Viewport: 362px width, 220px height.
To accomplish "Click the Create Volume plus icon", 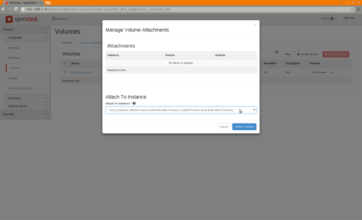I will coord(298,54).
